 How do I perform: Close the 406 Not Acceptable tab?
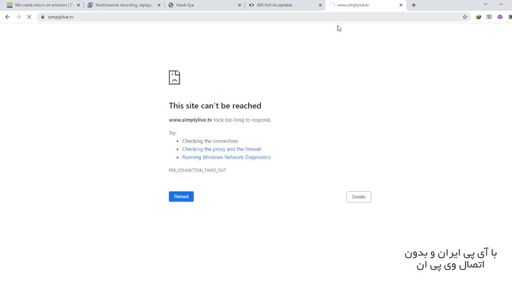point(320,5)
